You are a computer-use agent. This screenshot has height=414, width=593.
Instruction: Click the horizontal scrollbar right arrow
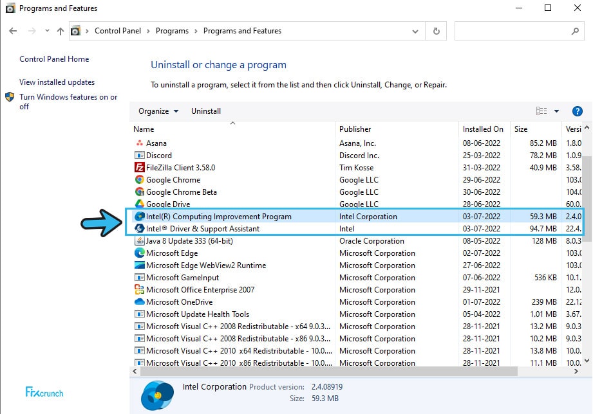point(576,372)
